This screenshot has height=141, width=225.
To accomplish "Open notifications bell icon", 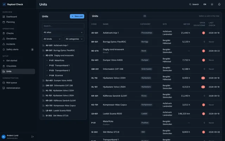I will click(x=219, y=4).
